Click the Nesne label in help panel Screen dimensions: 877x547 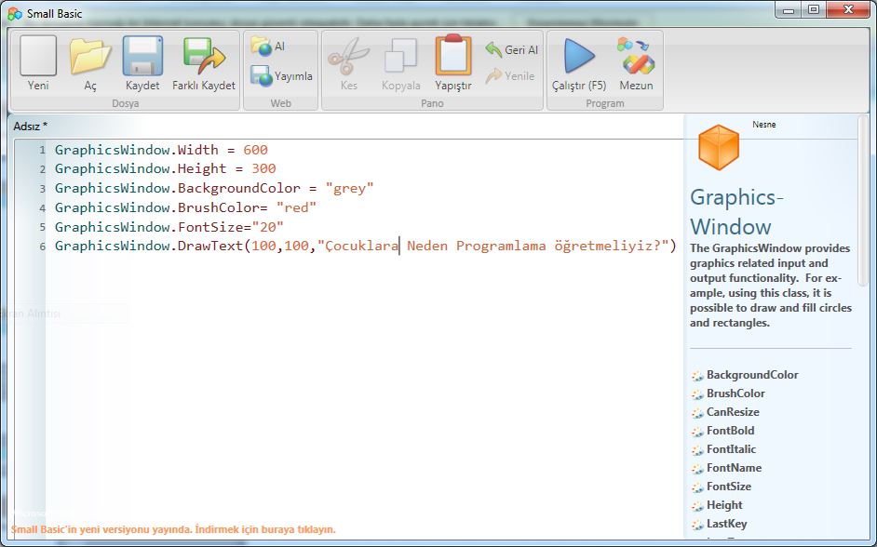tap(764, 125)
